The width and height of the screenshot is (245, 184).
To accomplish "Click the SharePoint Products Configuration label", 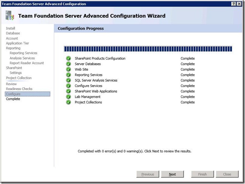I will click(100, 59).
